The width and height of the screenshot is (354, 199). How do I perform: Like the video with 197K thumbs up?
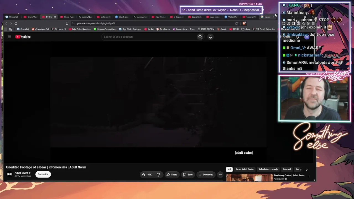pos(147,174)
